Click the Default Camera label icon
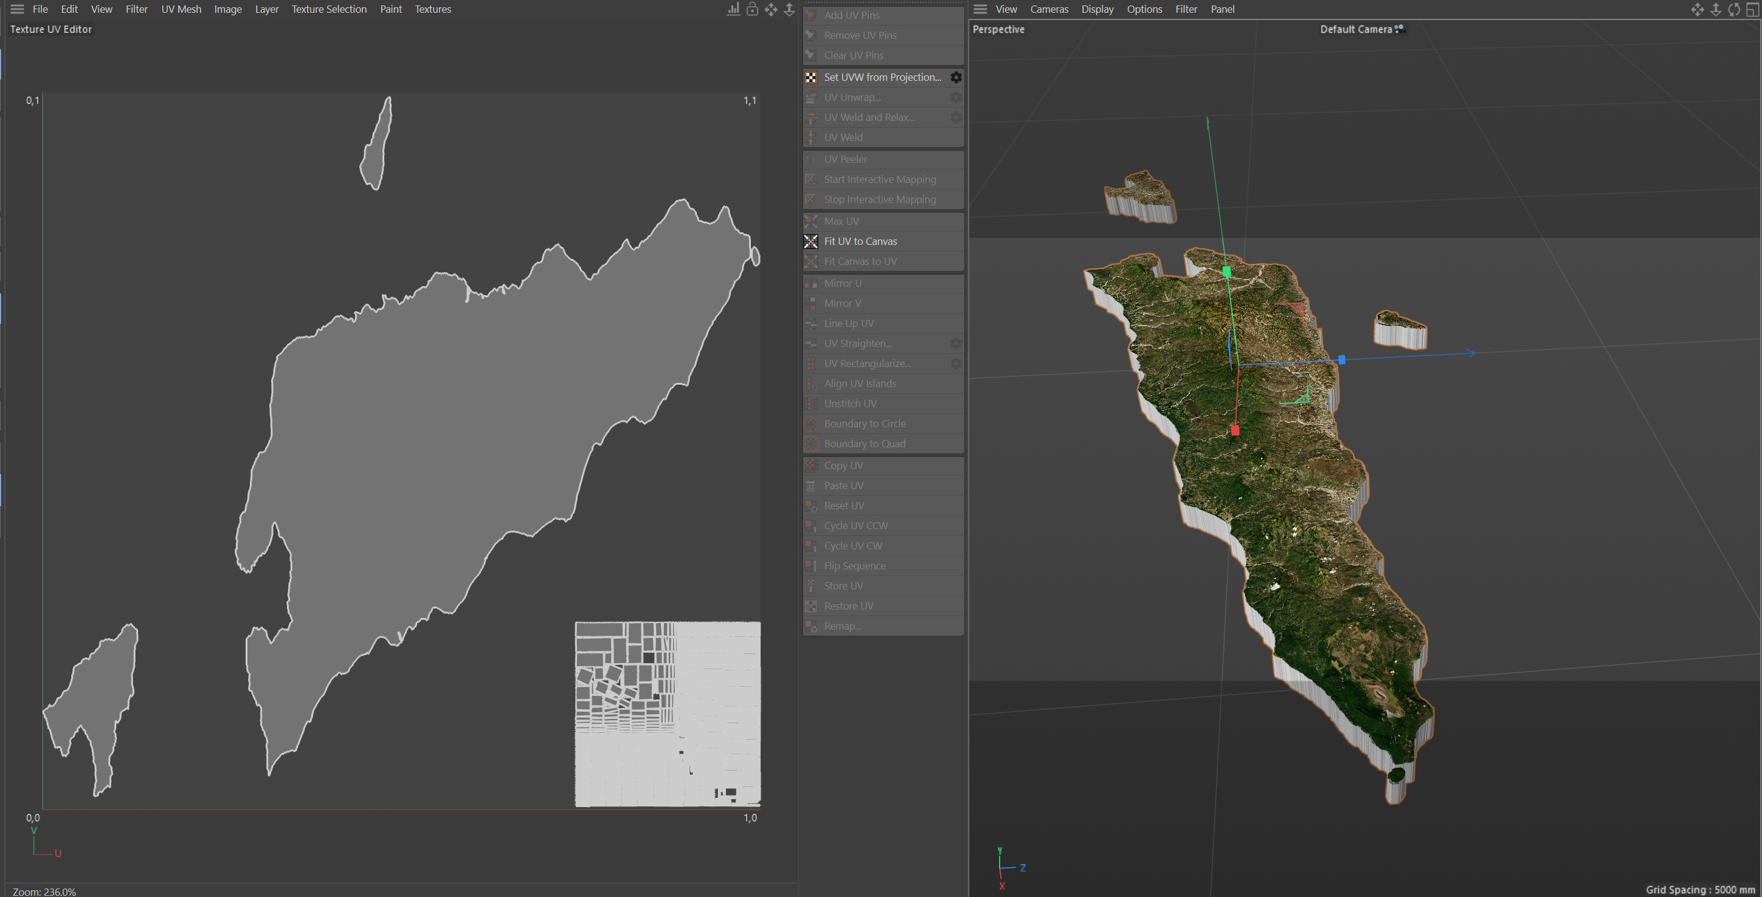The height and width of the screenshot is (897, 1762). 1400,29
